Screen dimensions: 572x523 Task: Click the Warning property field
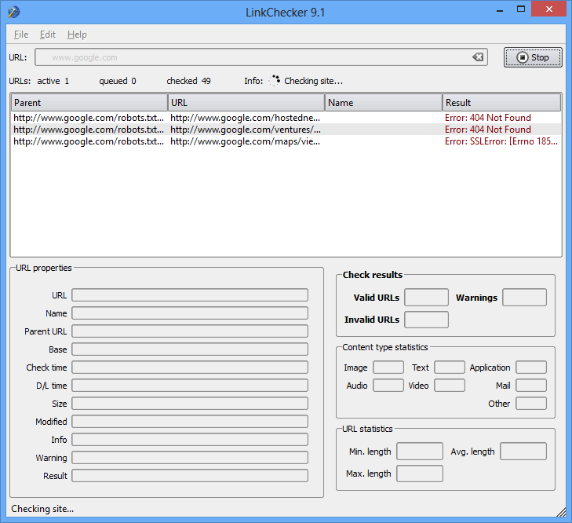(190, 458)
